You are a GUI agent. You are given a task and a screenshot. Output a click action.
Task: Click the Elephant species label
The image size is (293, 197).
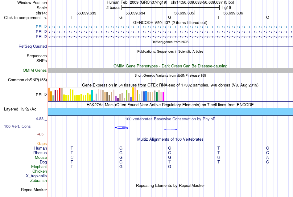click(39, 167)
